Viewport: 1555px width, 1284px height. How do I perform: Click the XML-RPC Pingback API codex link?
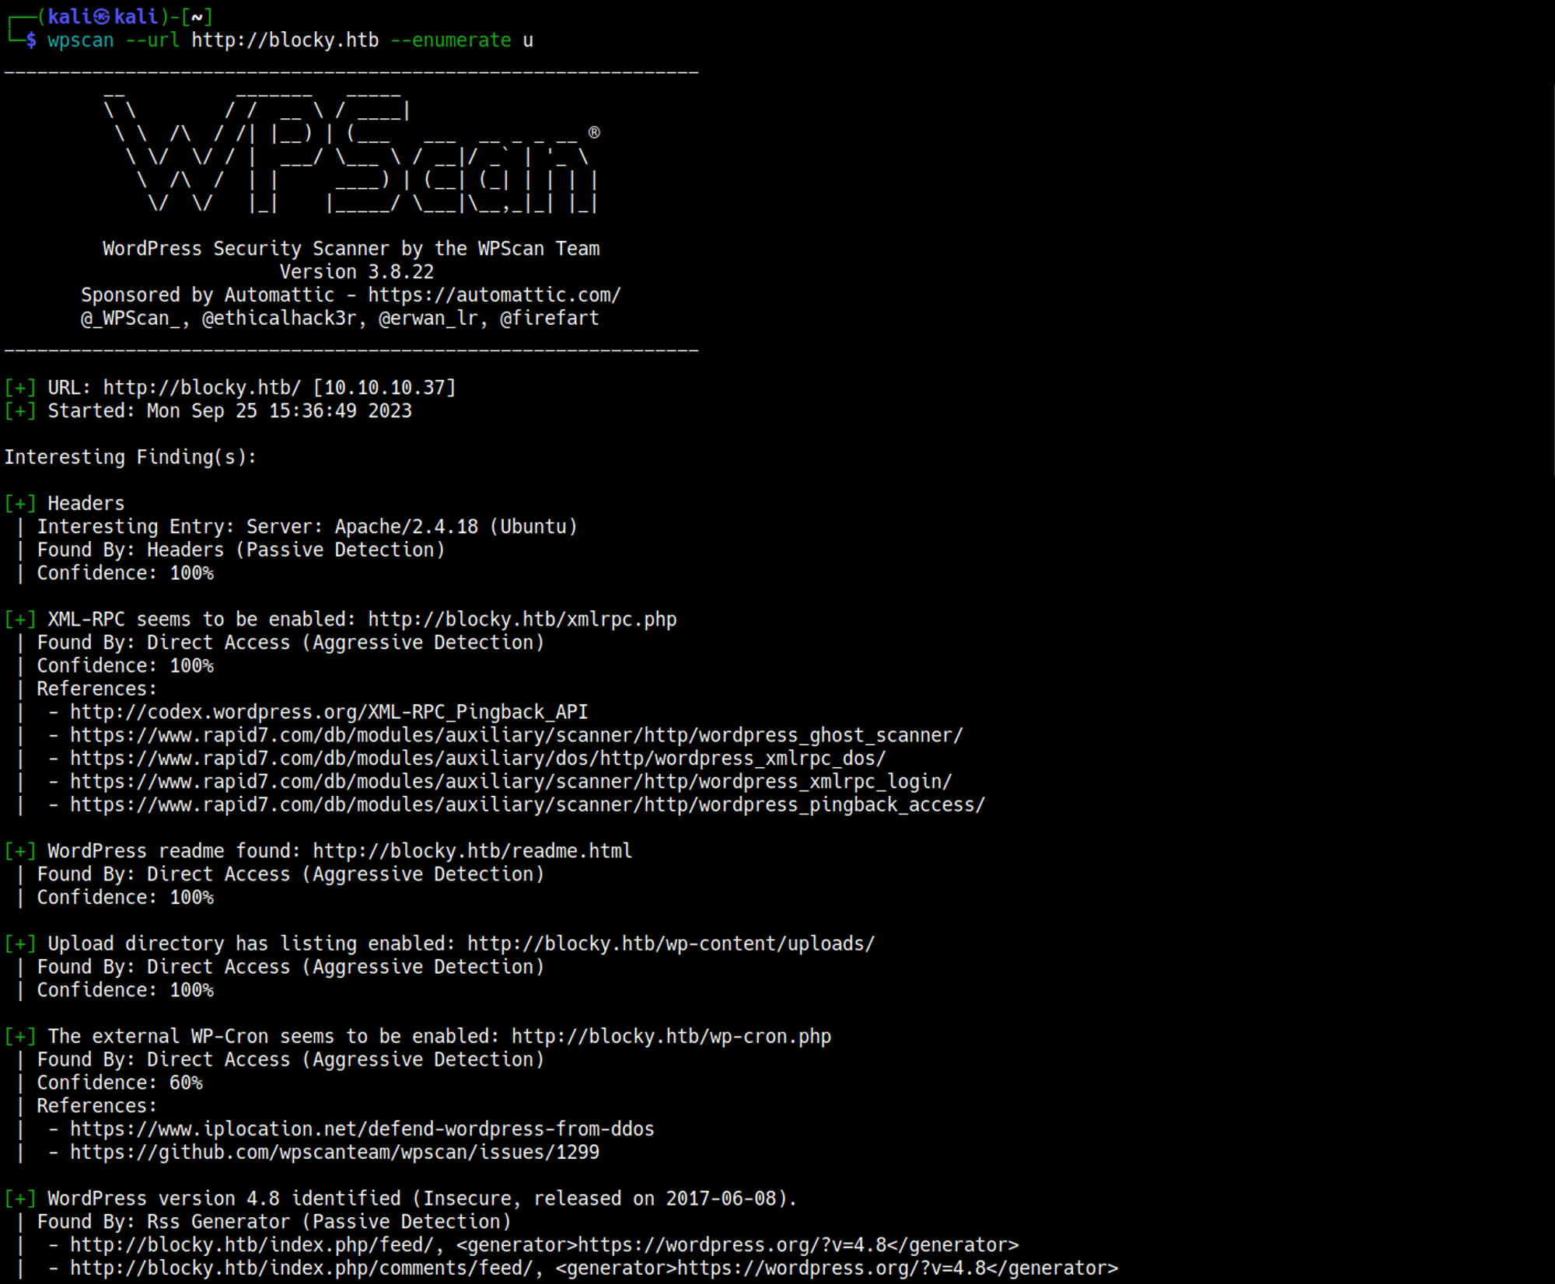328,712
